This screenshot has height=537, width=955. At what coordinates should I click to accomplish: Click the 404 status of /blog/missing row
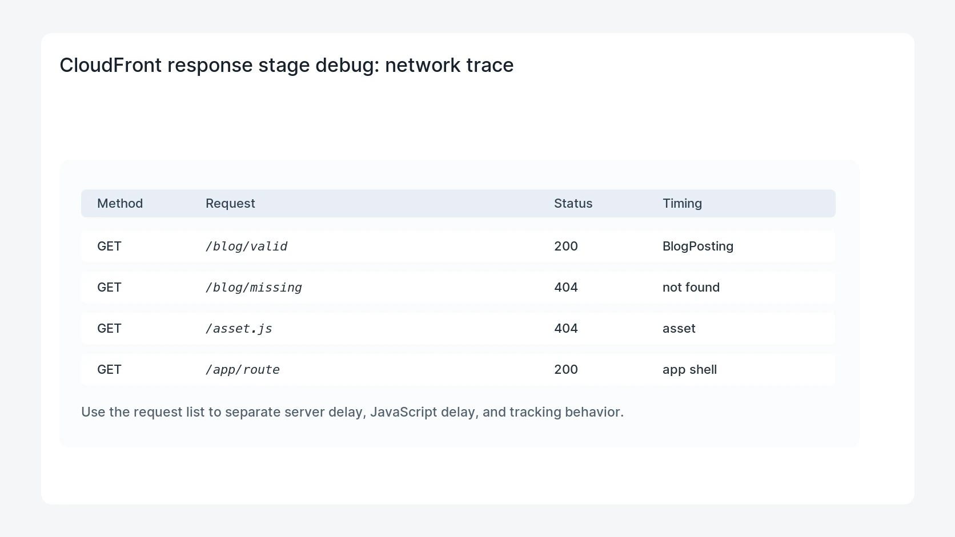pyautogui.click(x=566, y=287)
